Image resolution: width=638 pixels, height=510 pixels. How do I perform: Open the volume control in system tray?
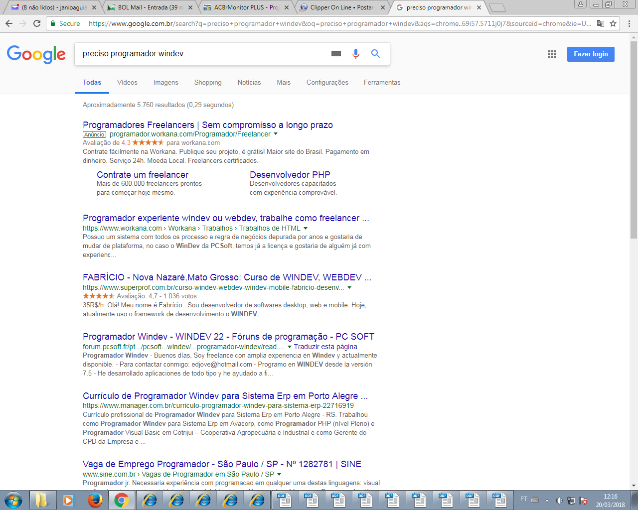(x=559, y=500)
